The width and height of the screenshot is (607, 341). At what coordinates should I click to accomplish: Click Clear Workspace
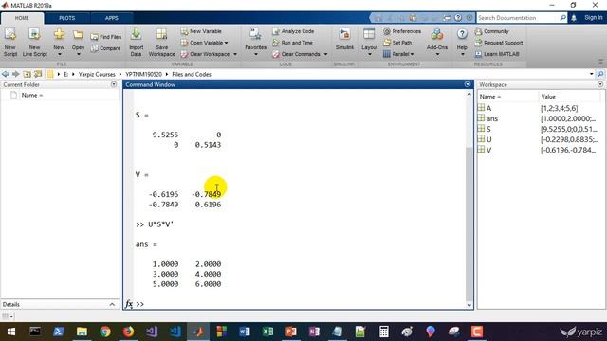click(x=205, y=54)
